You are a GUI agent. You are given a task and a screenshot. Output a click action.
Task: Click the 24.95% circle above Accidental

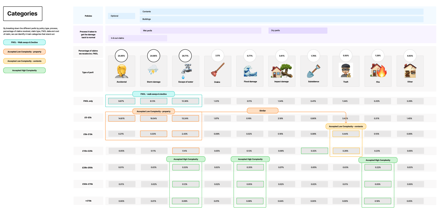click(x=121, y=56)
